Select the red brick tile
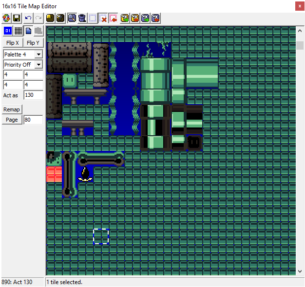 pos(54,174)
